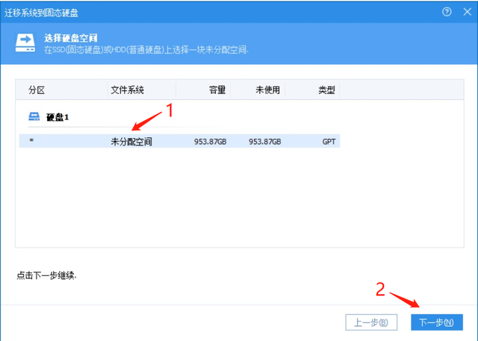Sort by 容量 column header
Image resolution: width=478 pixels, height=341 pixels.
pyautogui.click(x=217, y=90)
